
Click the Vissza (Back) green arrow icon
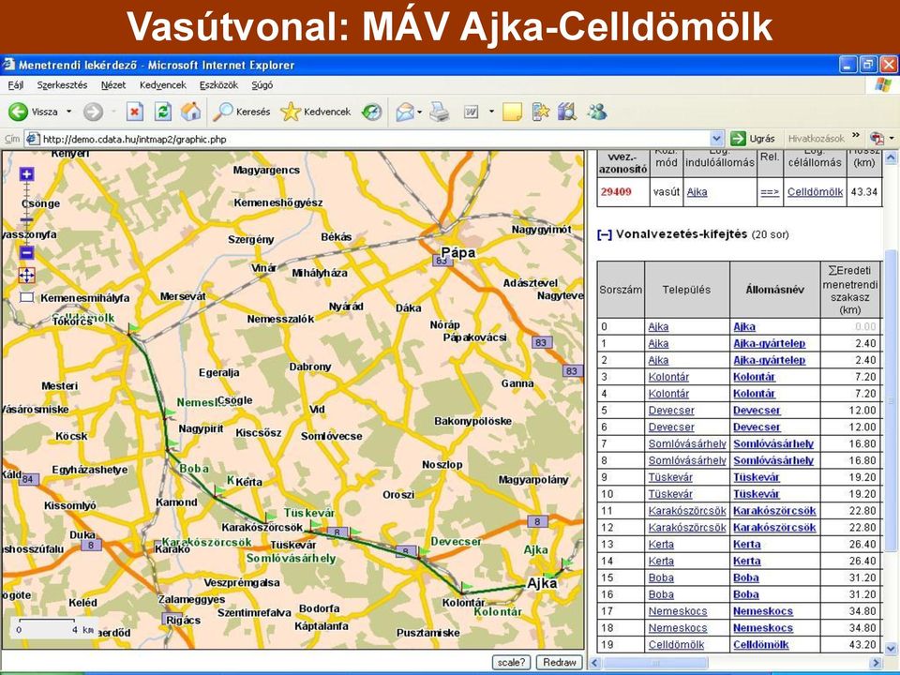click(x=18, y=112)
